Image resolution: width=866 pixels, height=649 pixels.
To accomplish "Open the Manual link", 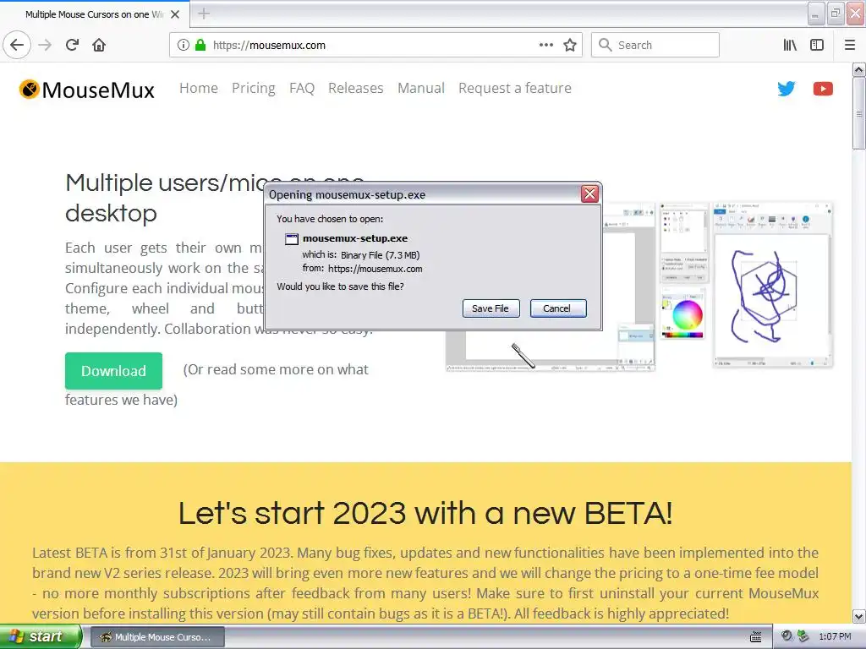I will [x=421, y=88].
